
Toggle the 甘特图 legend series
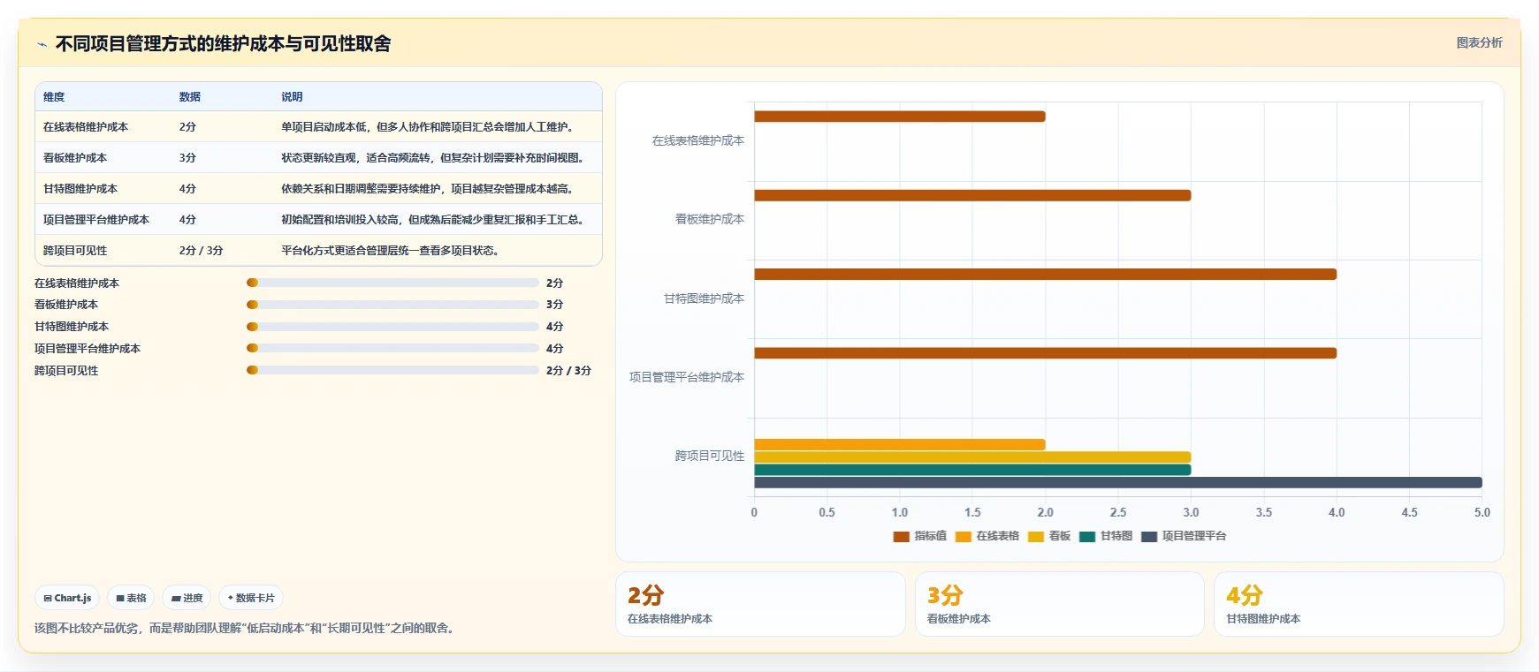coord(1106,536)
